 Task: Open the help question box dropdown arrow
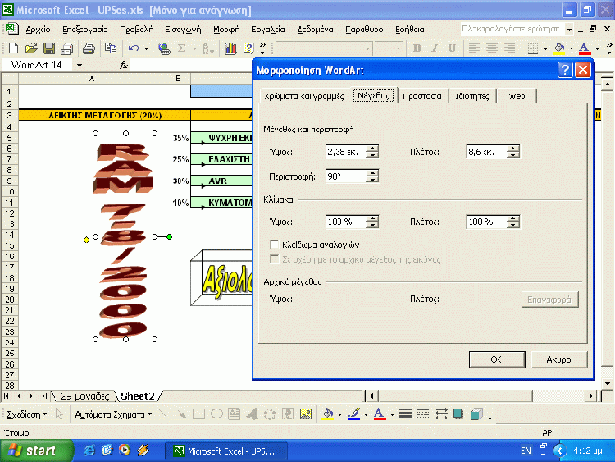pos(569,29)
